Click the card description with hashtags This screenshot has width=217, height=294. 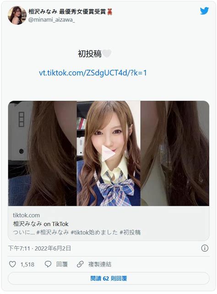coord(76,232)
